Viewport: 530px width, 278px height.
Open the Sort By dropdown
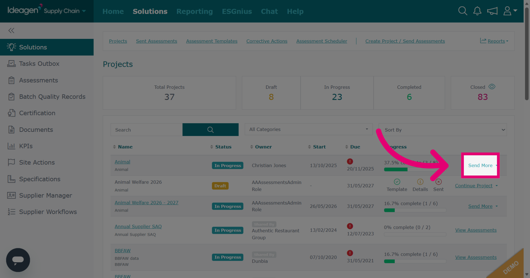442,130
